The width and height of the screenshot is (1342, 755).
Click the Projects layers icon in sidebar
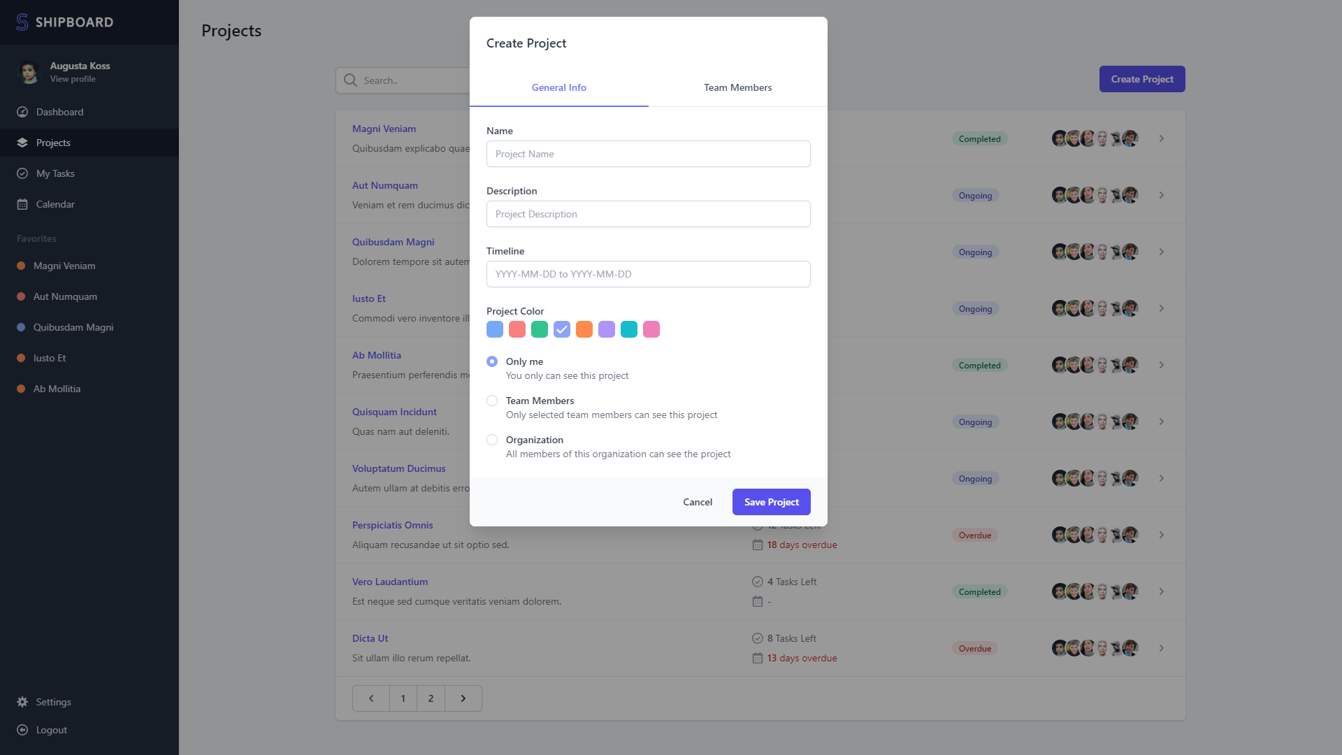(x=22, y=143)
